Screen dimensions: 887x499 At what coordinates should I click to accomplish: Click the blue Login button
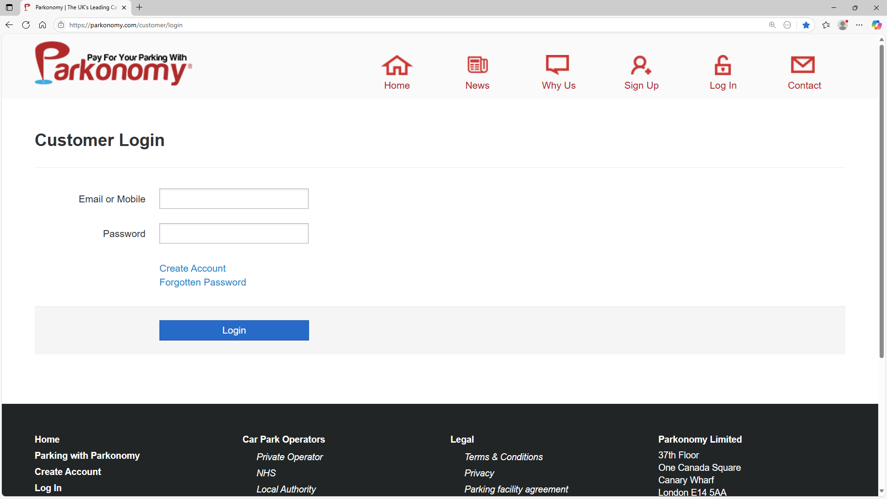[234, 330]
